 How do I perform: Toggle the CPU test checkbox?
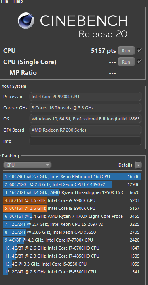139,50
